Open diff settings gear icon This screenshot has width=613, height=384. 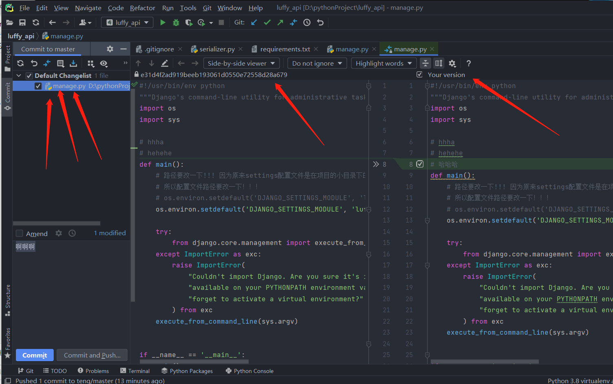click(452, 63)
